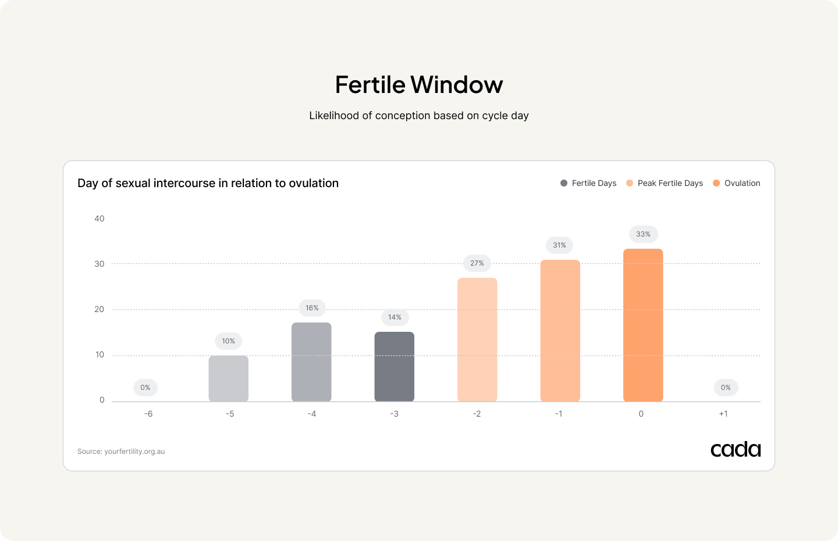Click the Ovulation legend dot
This screenshot has width=838, height=541.
pyautogui.click(x=716, y=183)
